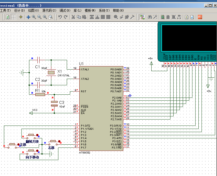Open the 源代码(S) menu
The image size is (217, 176).
[x=49, y=10]
